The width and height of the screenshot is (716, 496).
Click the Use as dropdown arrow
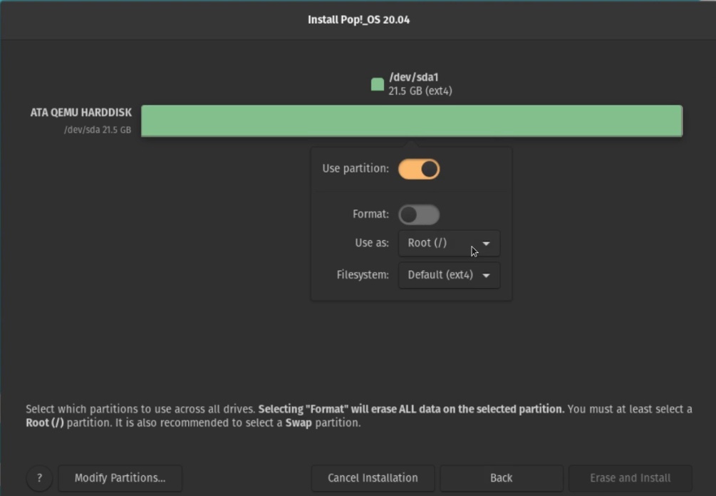click(x=485, y=243)
